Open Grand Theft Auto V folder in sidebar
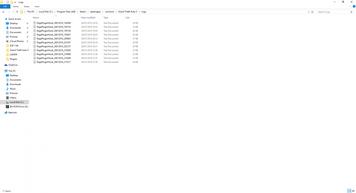 [x=19, y=50]
